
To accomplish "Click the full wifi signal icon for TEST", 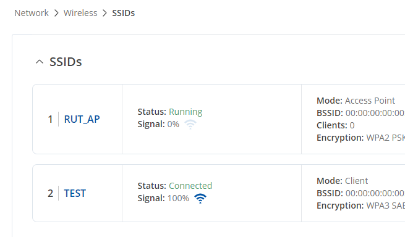I will click(x=200, y=198).
